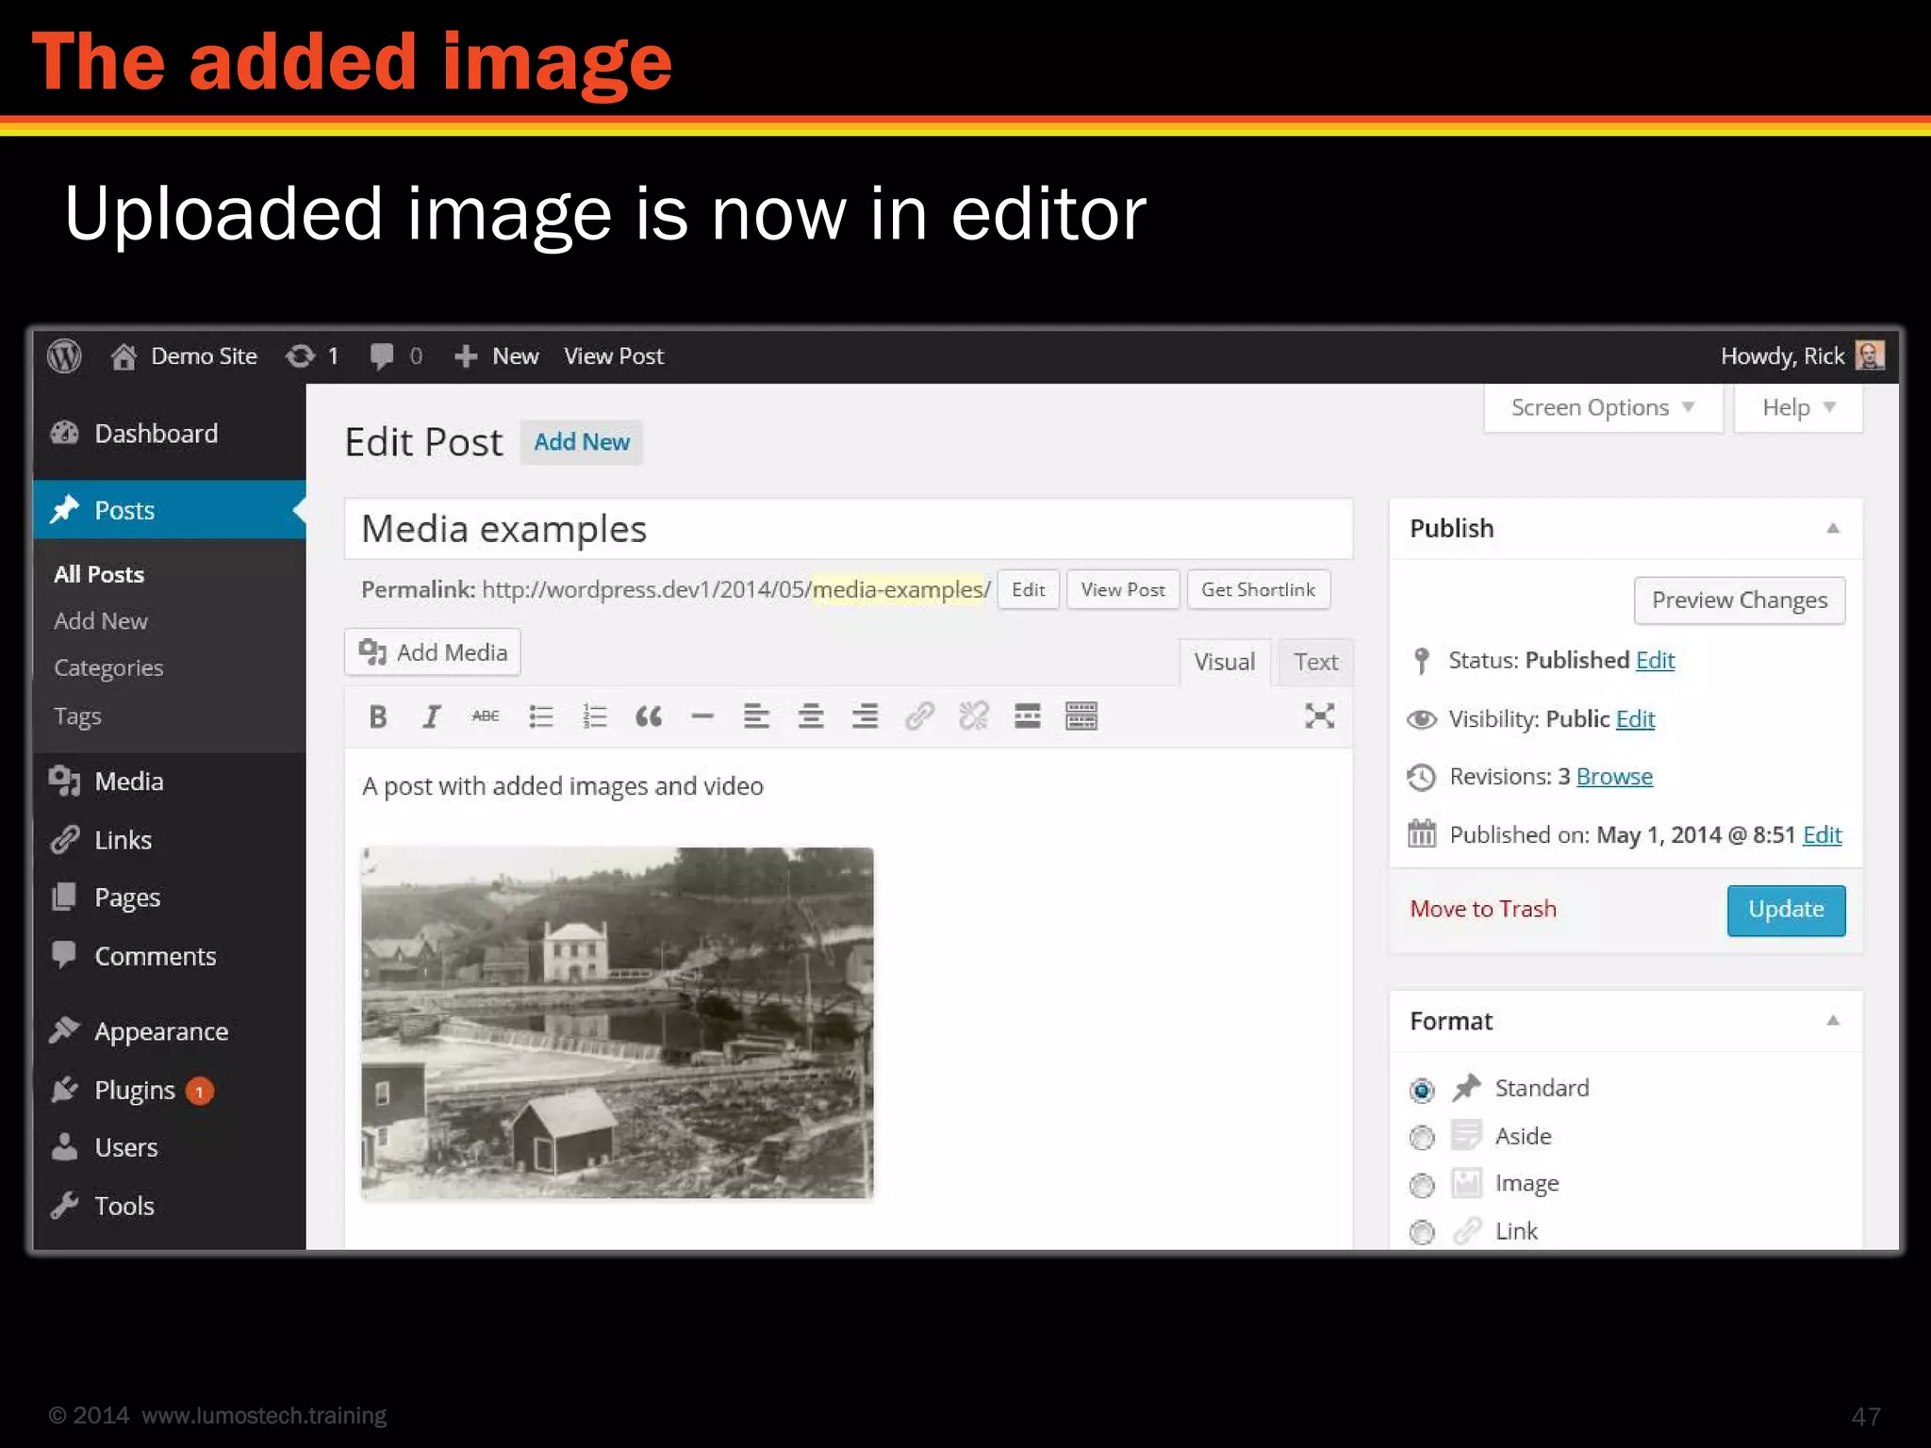
Task: Select the Aside post format
Action: pyautogui.click(x=1422, y=1138)
